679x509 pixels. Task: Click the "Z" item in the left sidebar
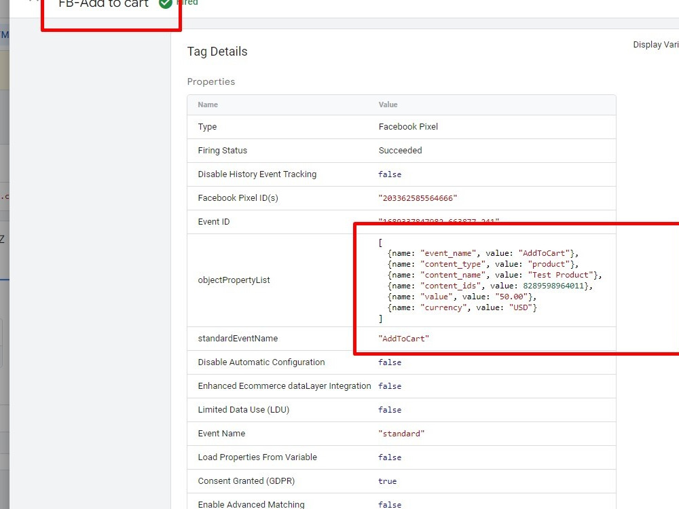[4, 238]
